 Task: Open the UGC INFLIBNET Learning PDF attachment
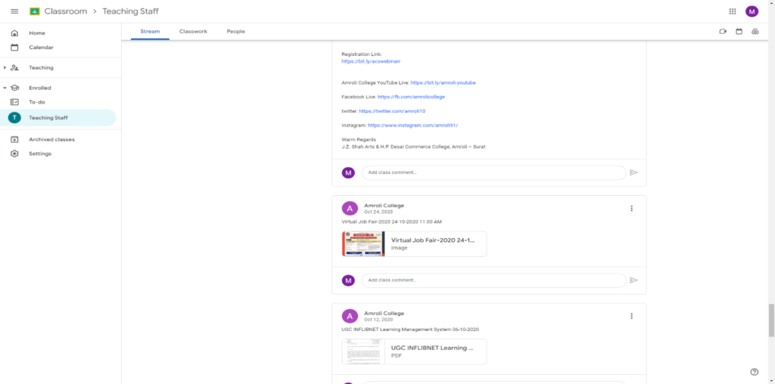point(413,351)
